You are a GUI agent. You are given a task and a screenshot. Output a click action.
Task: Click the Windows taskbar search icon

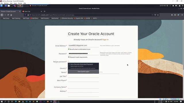pyautogui.click(x=5, y=102)
